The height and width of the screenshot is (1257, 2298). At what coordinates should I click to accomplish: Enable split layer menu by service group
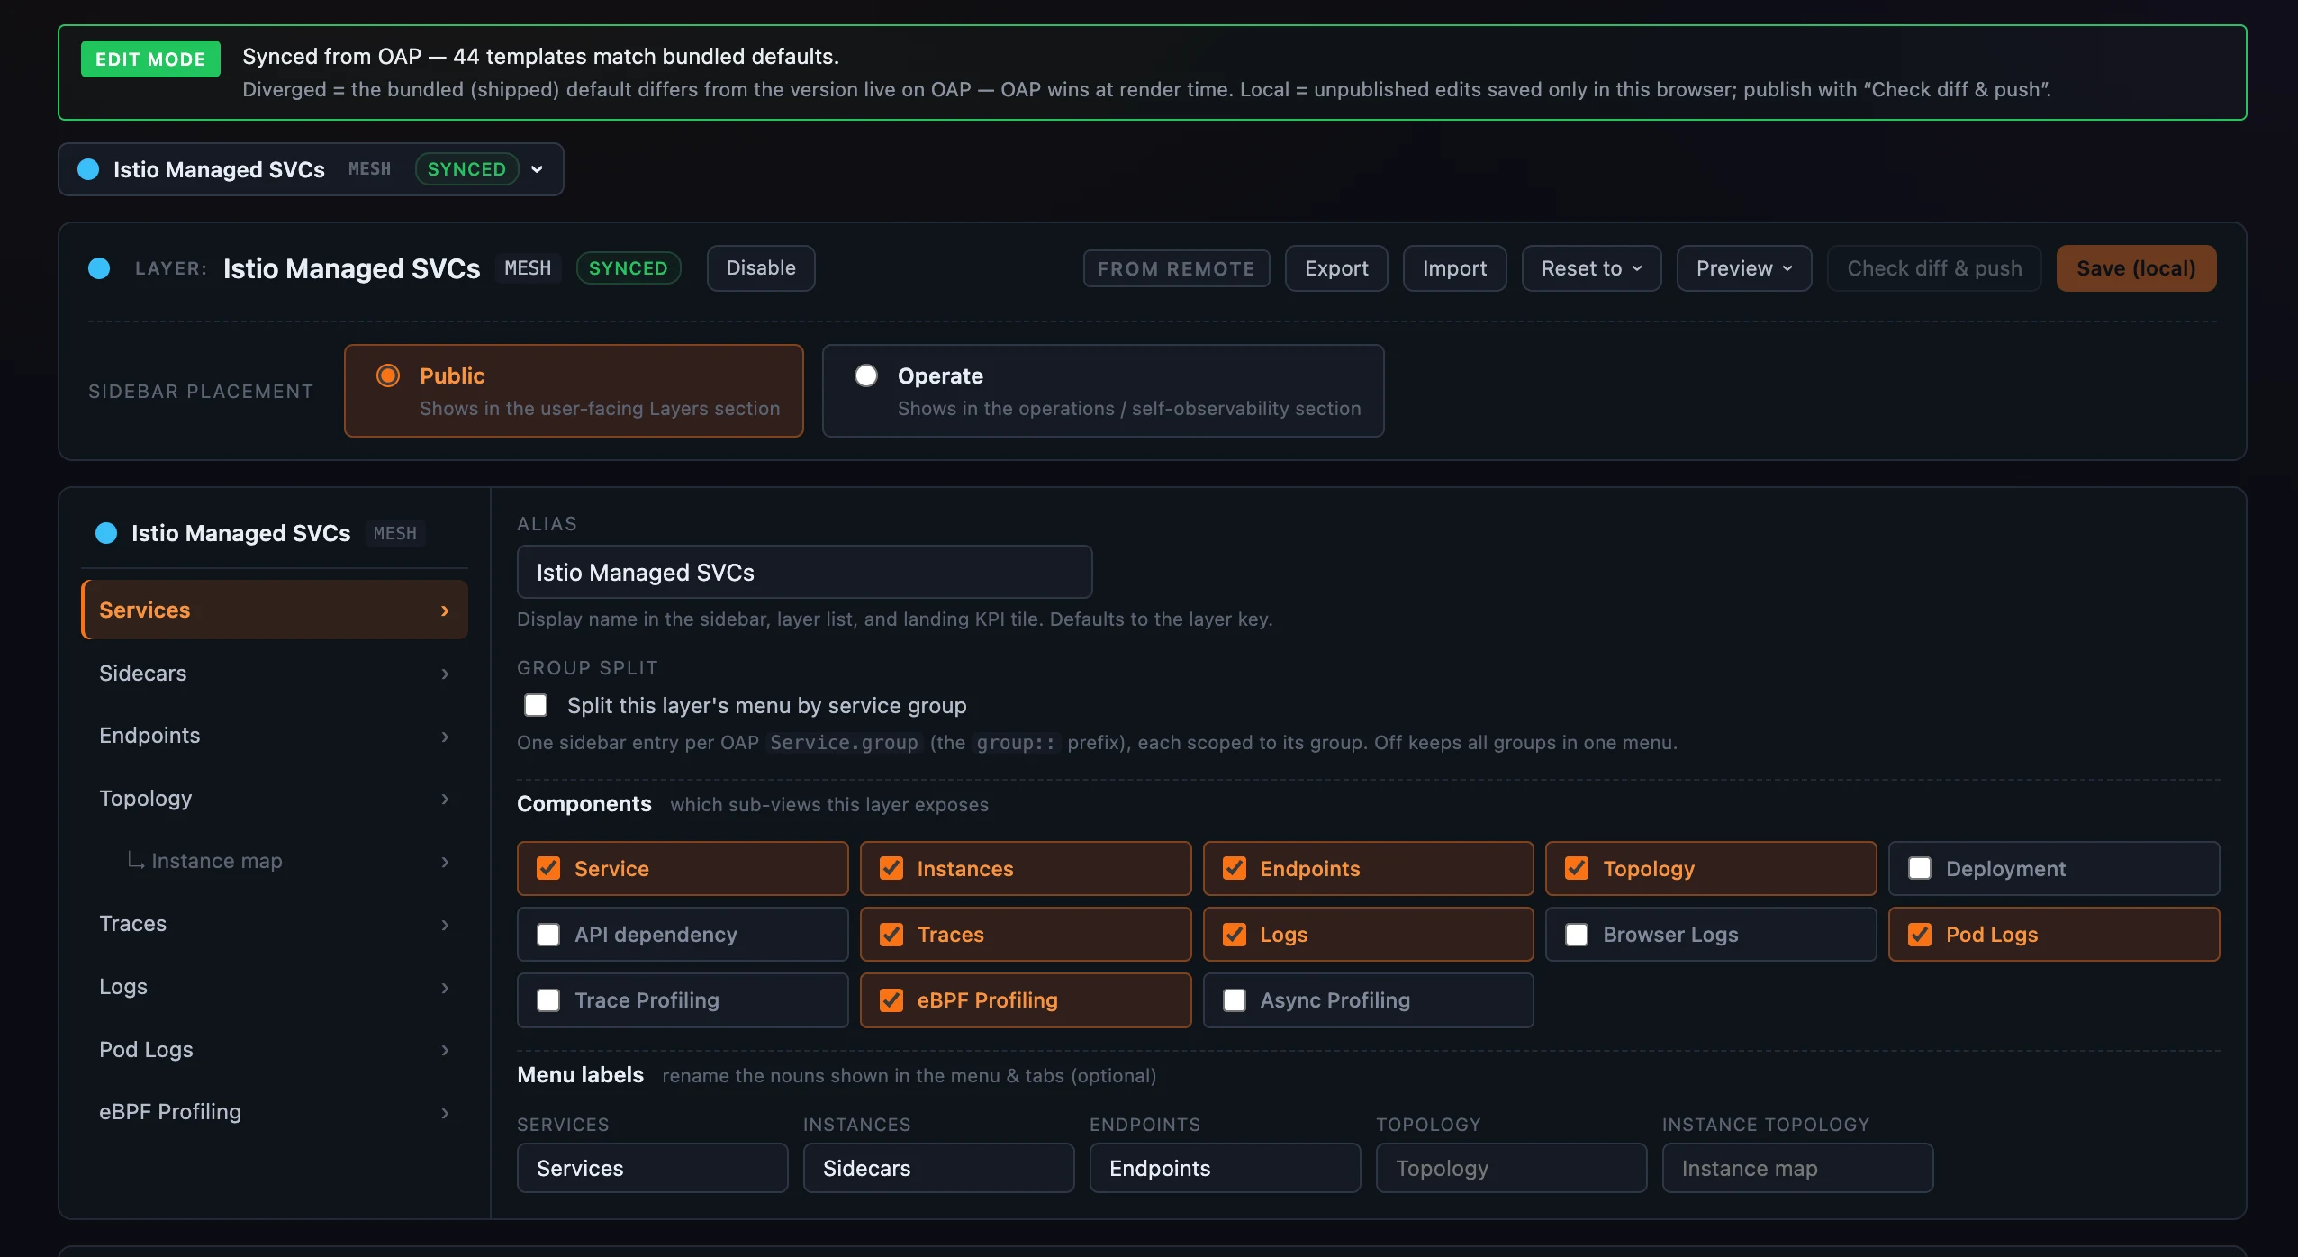(x=536, y=705)
